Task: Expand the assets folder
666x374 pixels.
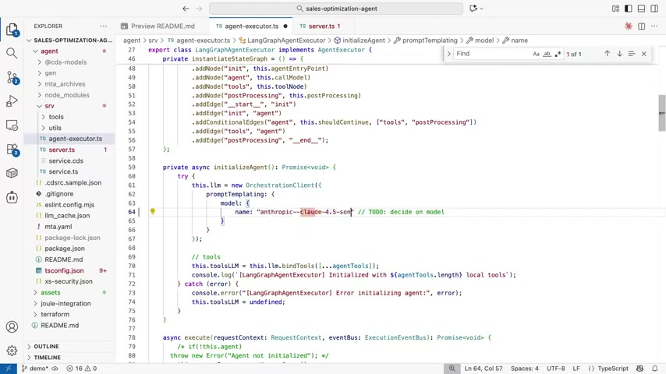Action: (x=36, y=292)
